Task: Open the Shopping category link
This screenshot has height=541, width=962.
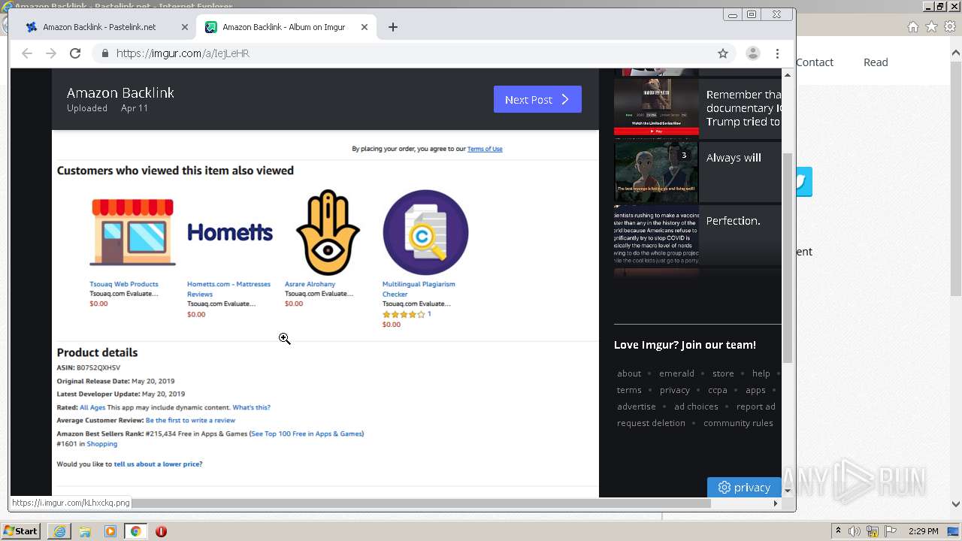Action: [x=102, y=444]
